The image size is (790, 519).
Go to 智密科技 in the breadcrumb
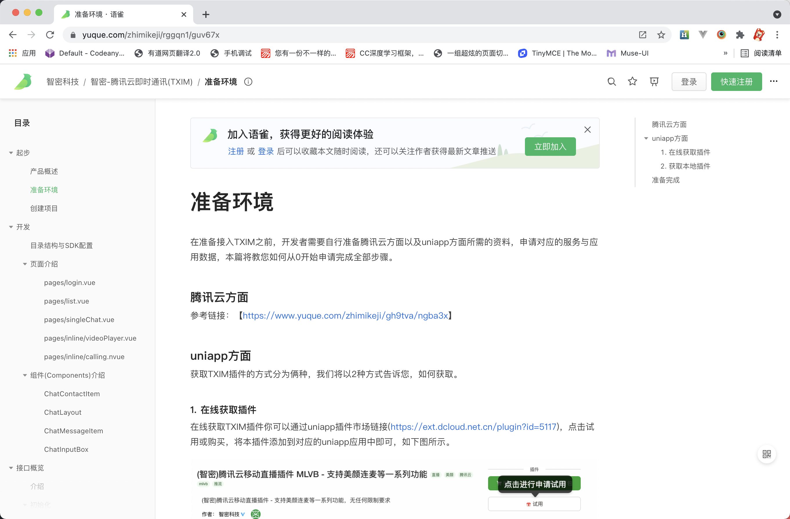pos(63,82)
